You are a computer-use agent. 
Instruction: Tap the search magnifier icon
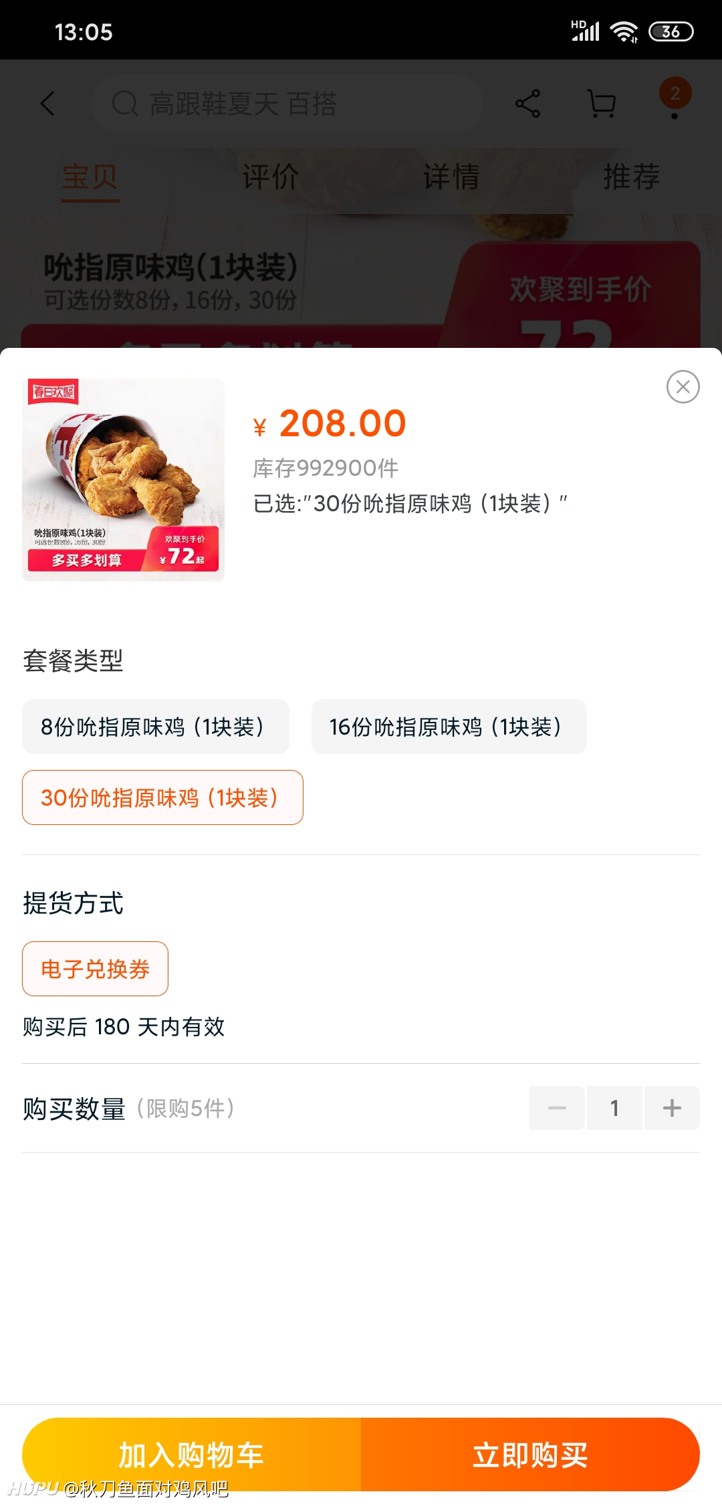[x=125, y=104]
